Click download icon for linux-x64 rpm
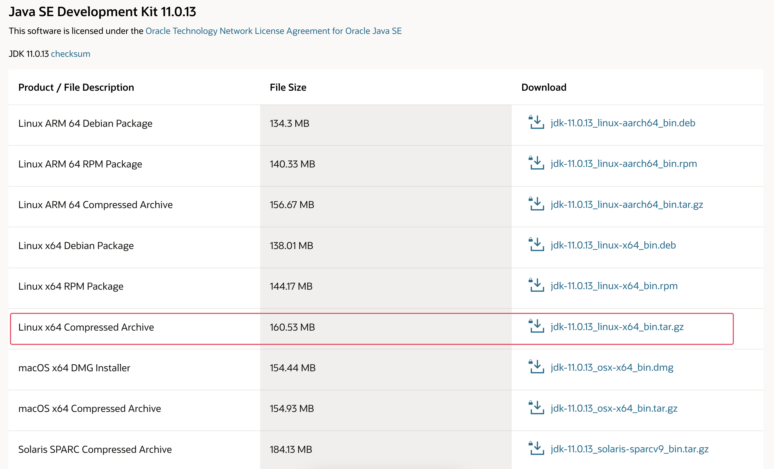 point(536,285)
